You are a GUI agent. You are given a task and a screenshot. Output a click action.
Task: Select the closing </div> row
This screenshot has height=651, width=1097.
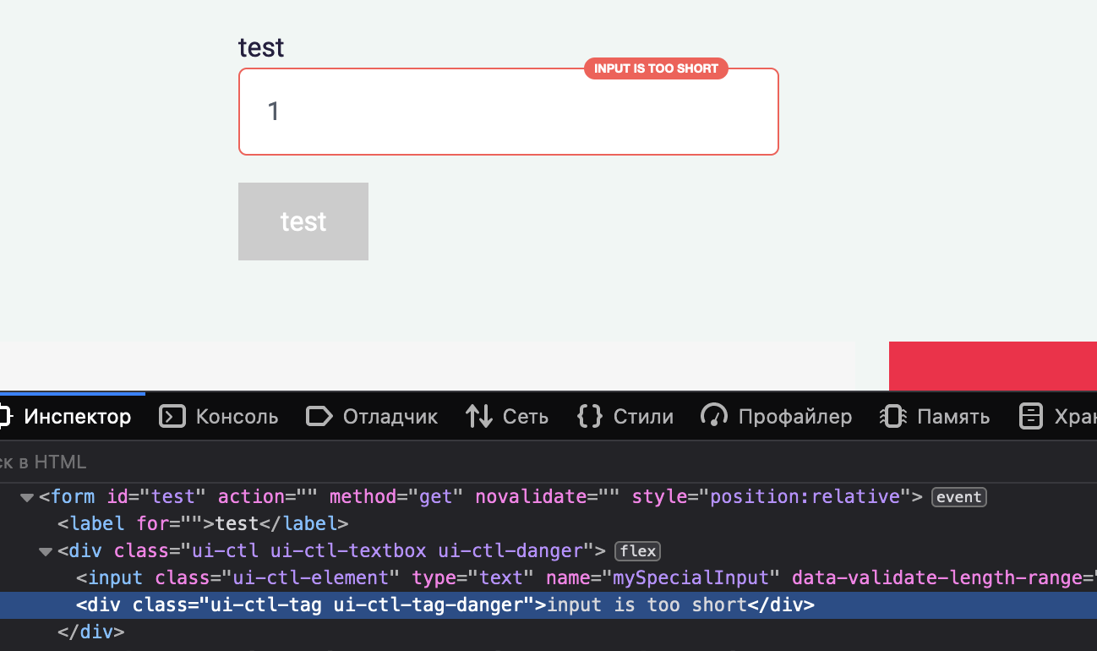pyautogui.click(x=548, y=632)
